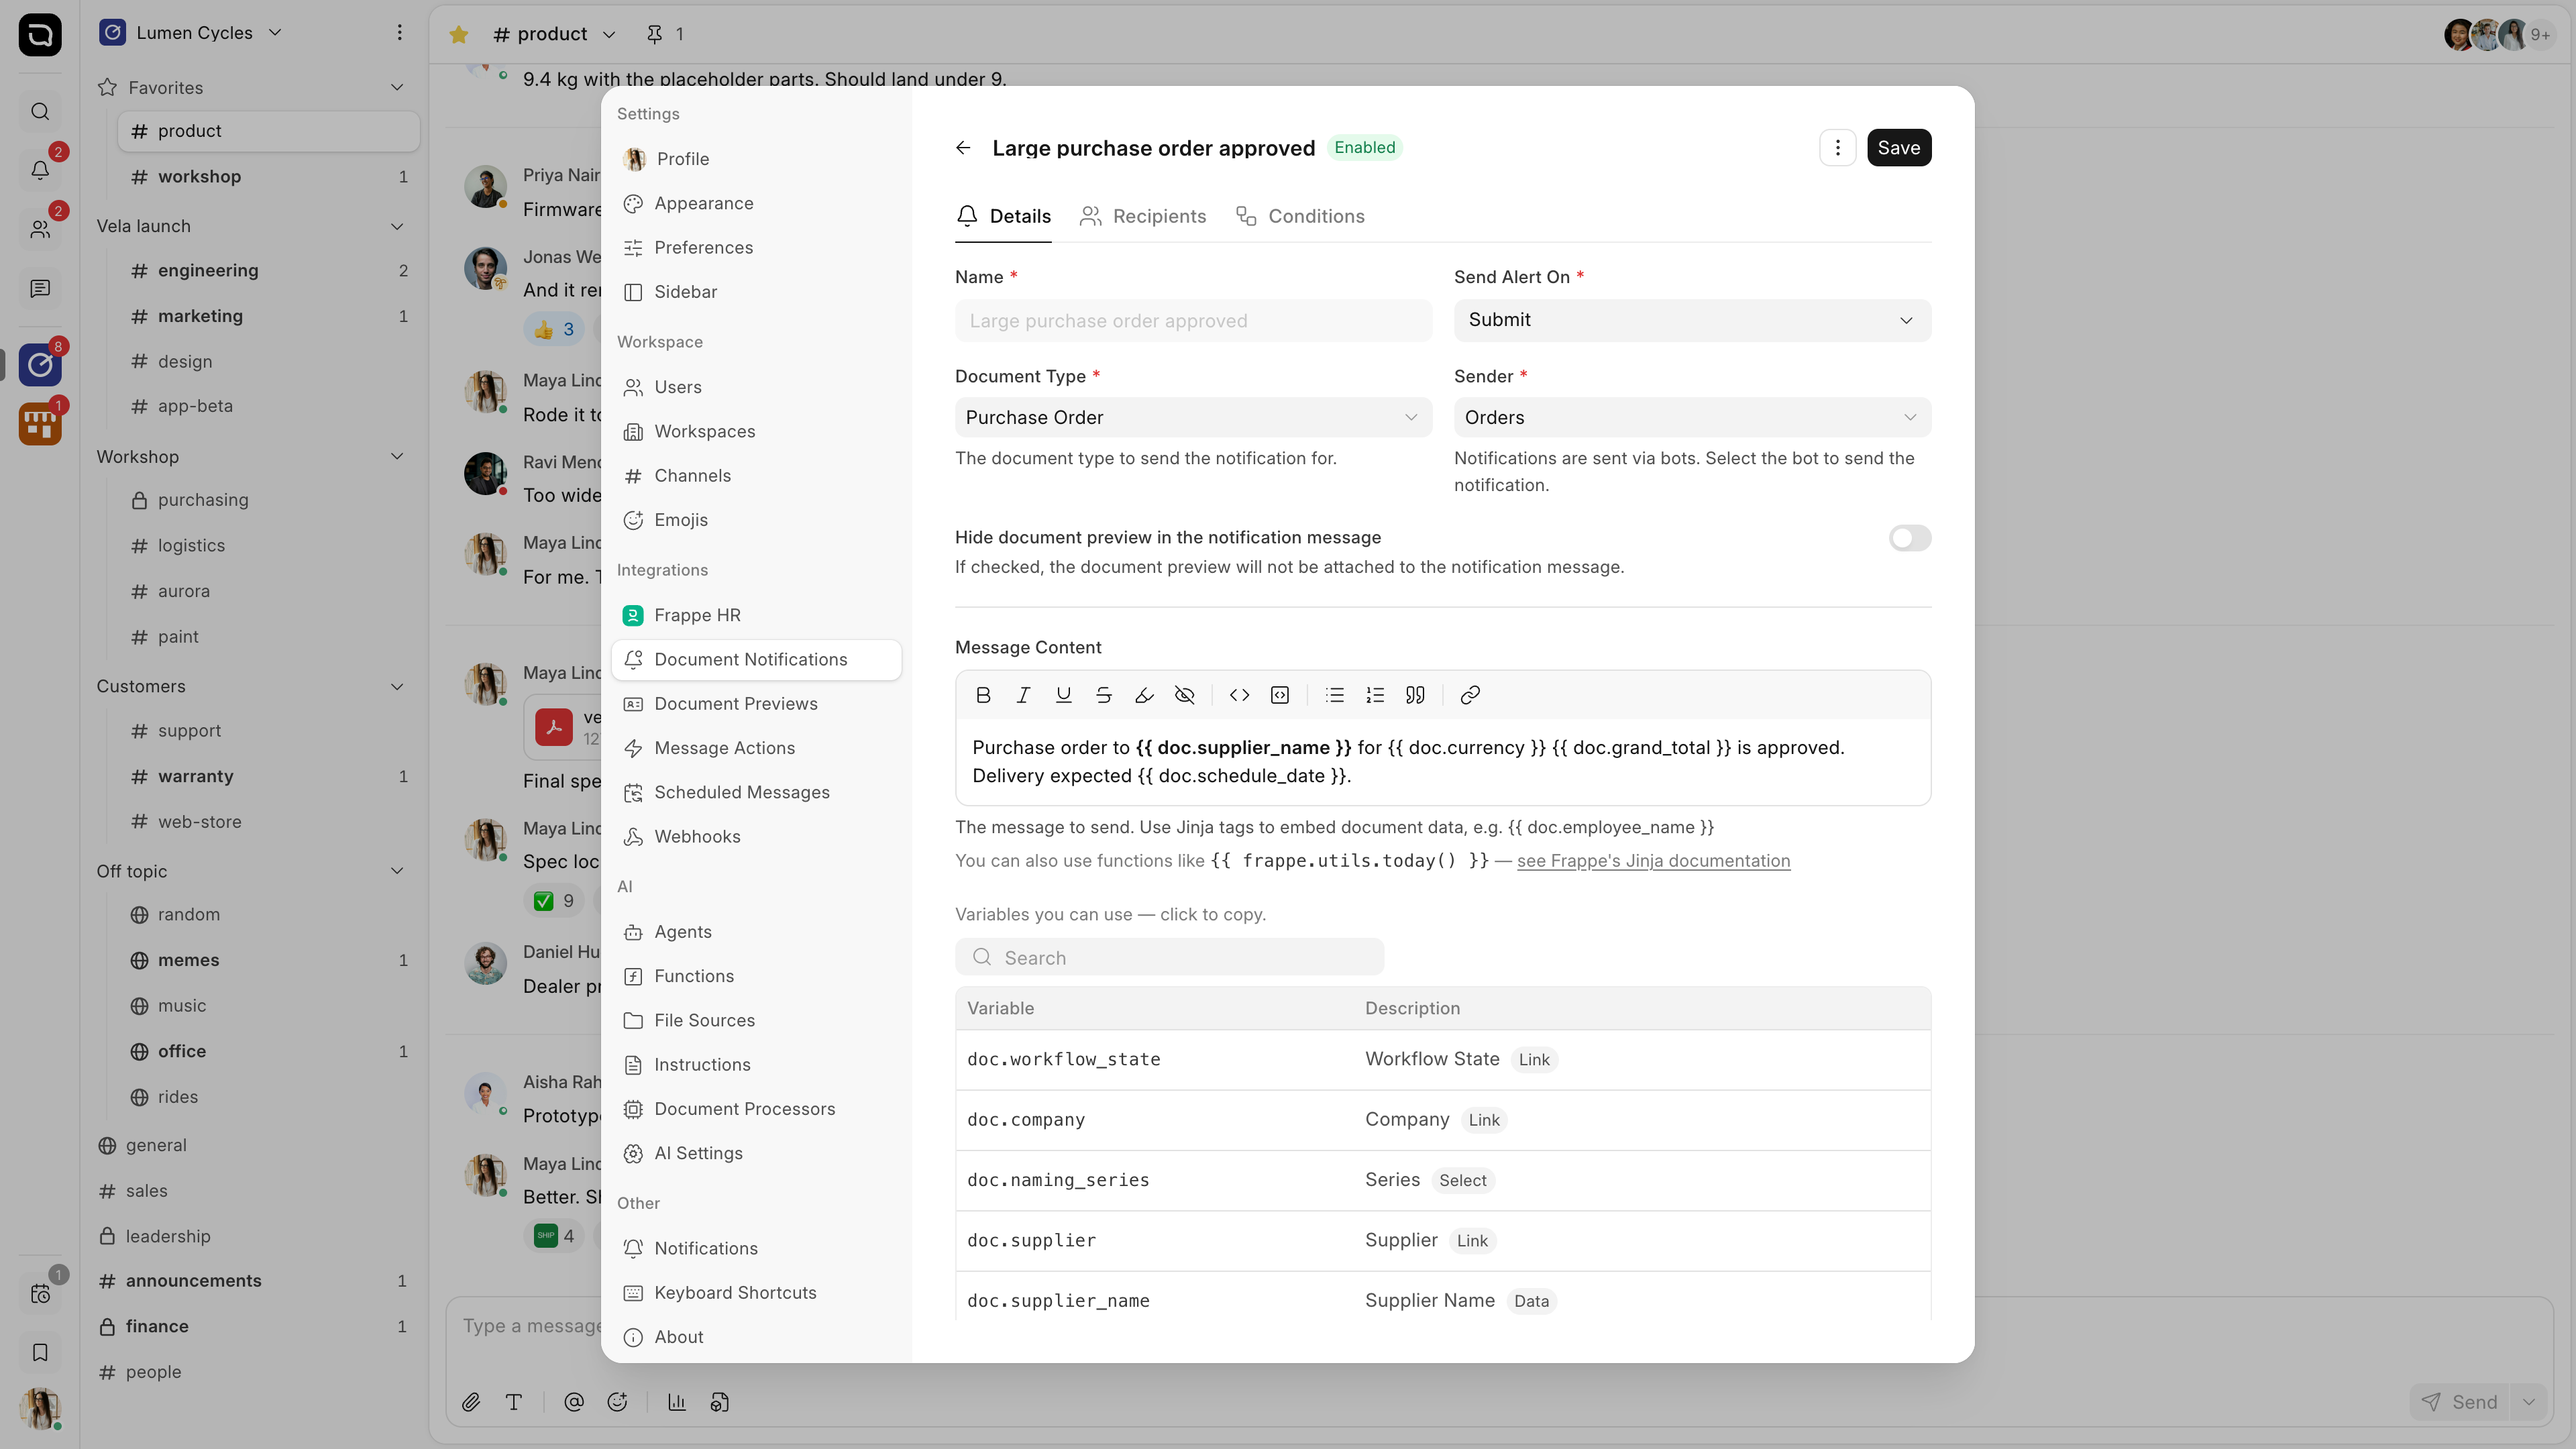The image size is (2576, 1449).
Task: Copy the doc.supplier_name variable
Action: (x=1058, y=1301)
